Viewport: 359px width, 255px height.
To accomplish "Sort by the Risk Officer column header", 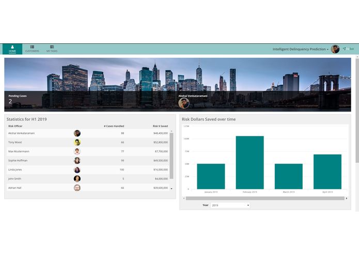I will coord(15,126).
